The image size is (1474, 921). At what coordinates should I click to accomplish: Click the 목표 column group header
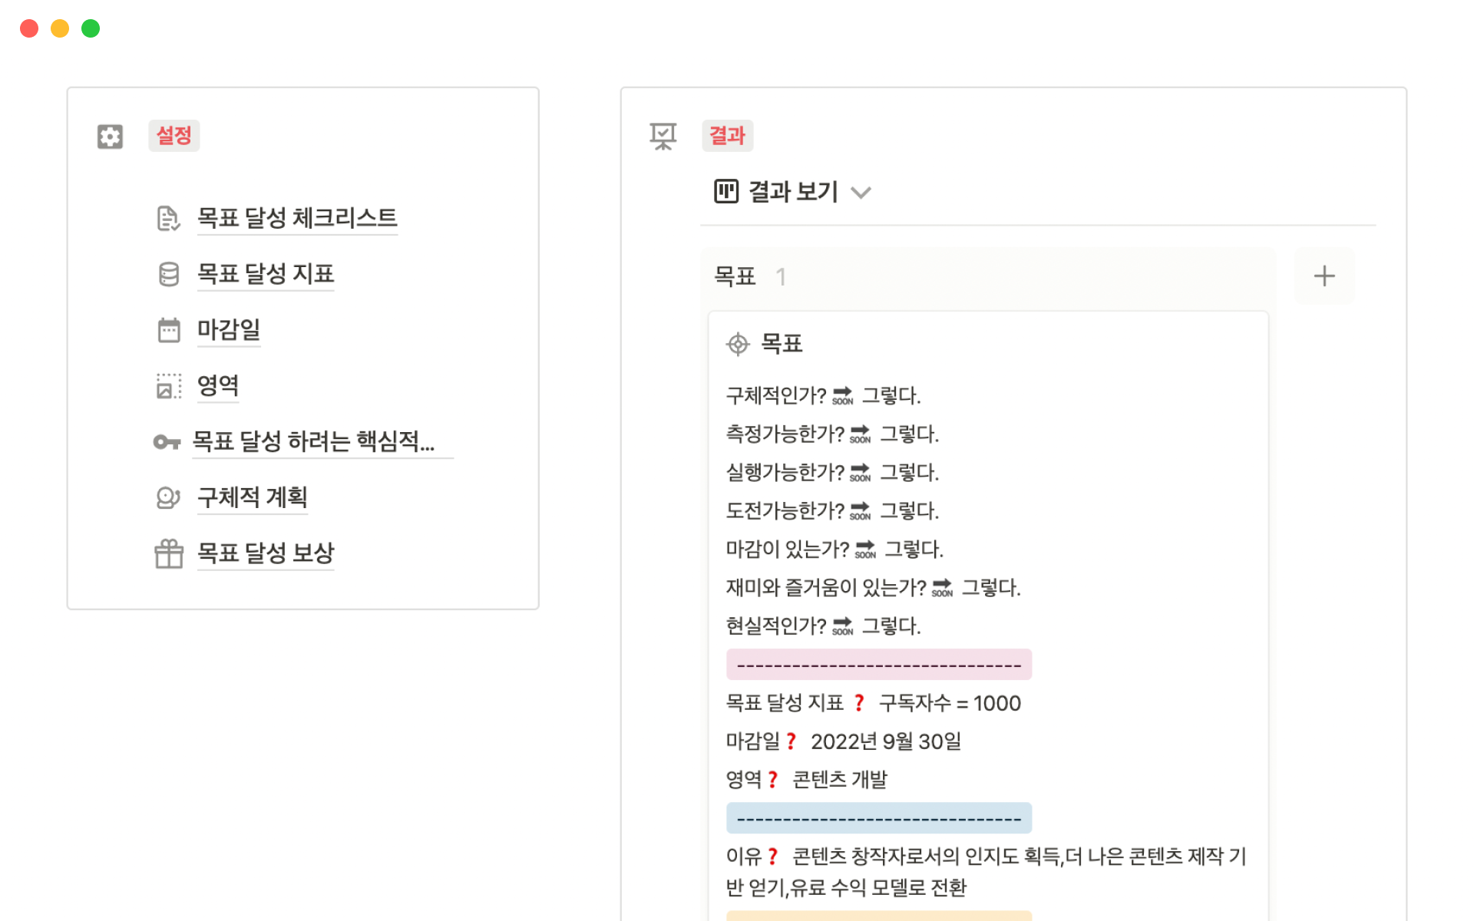click(x=735, y=276)
